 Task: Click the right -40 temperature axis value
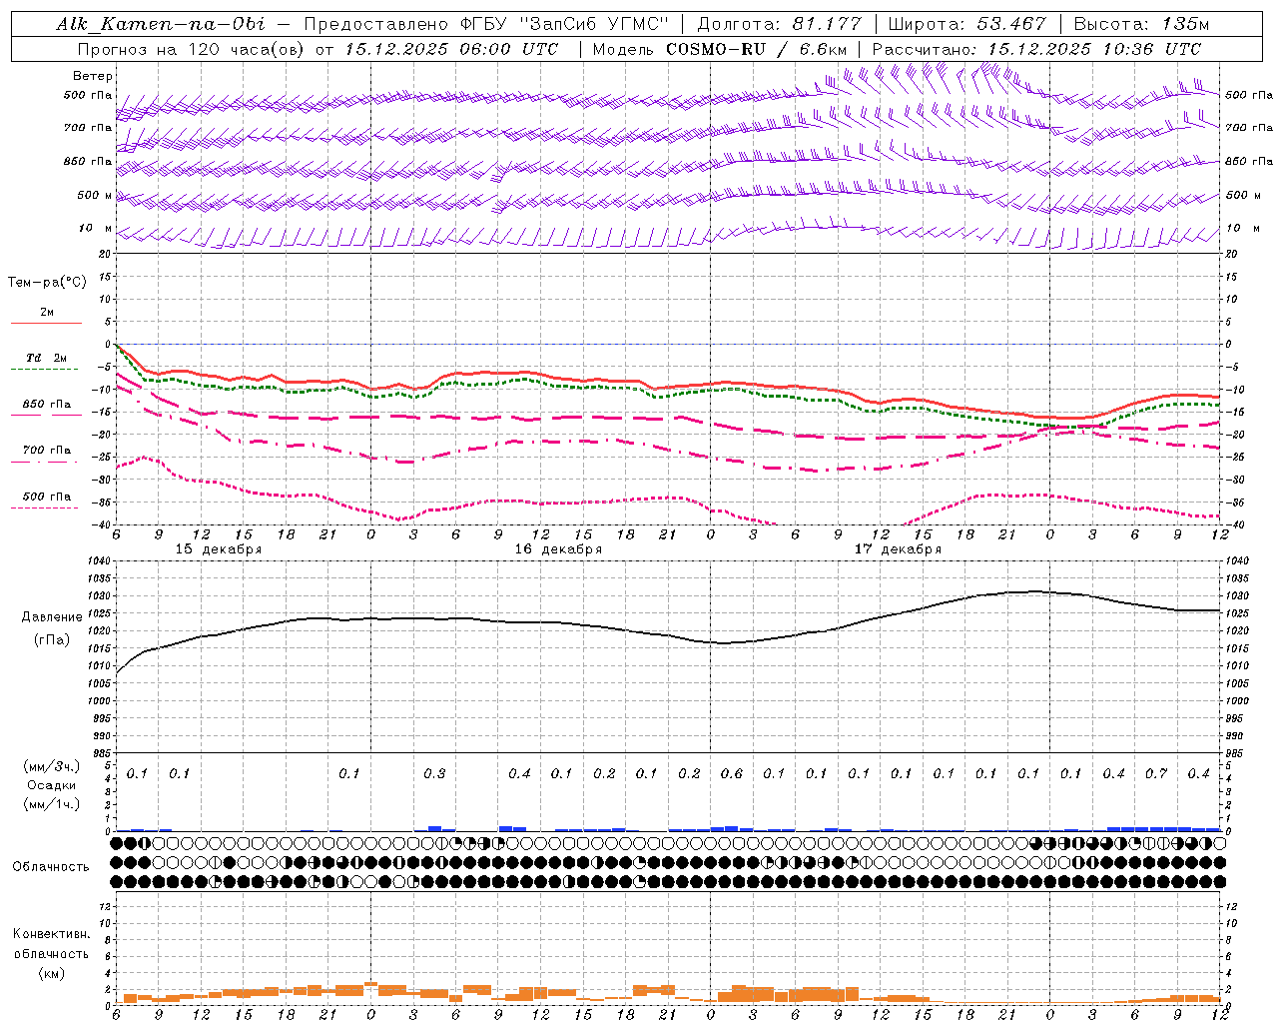pos(1234,525)
